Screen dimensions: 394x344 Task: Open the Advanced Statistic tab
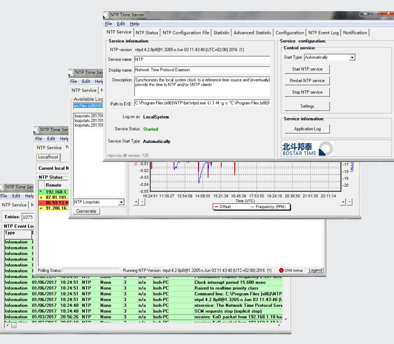(x=252, y=33)
